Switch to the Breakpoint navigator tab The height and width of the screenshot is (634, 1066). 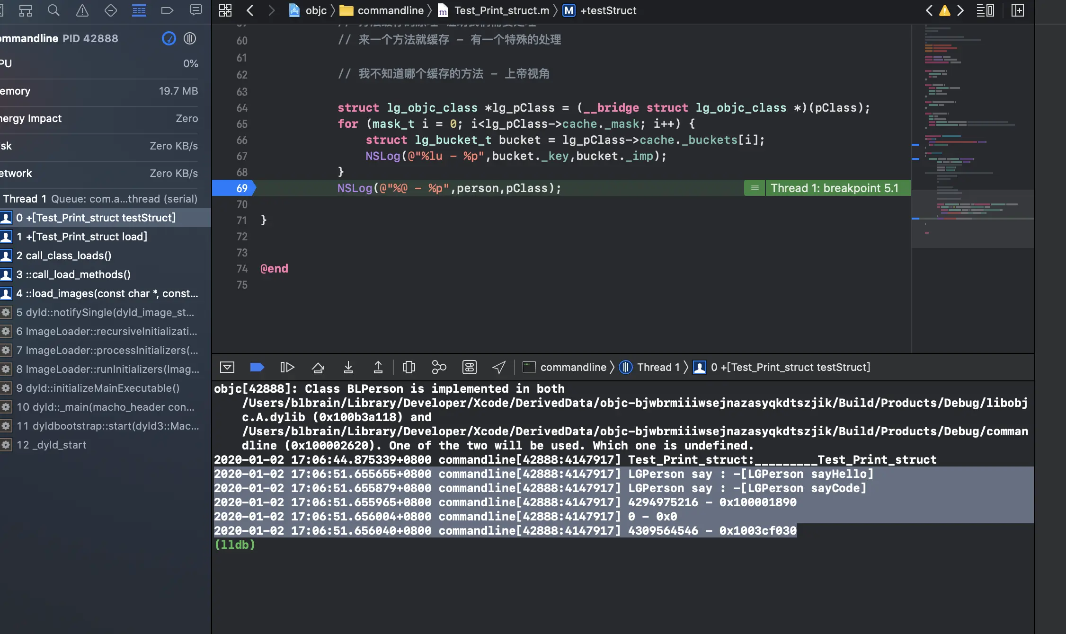coord(167,10)
